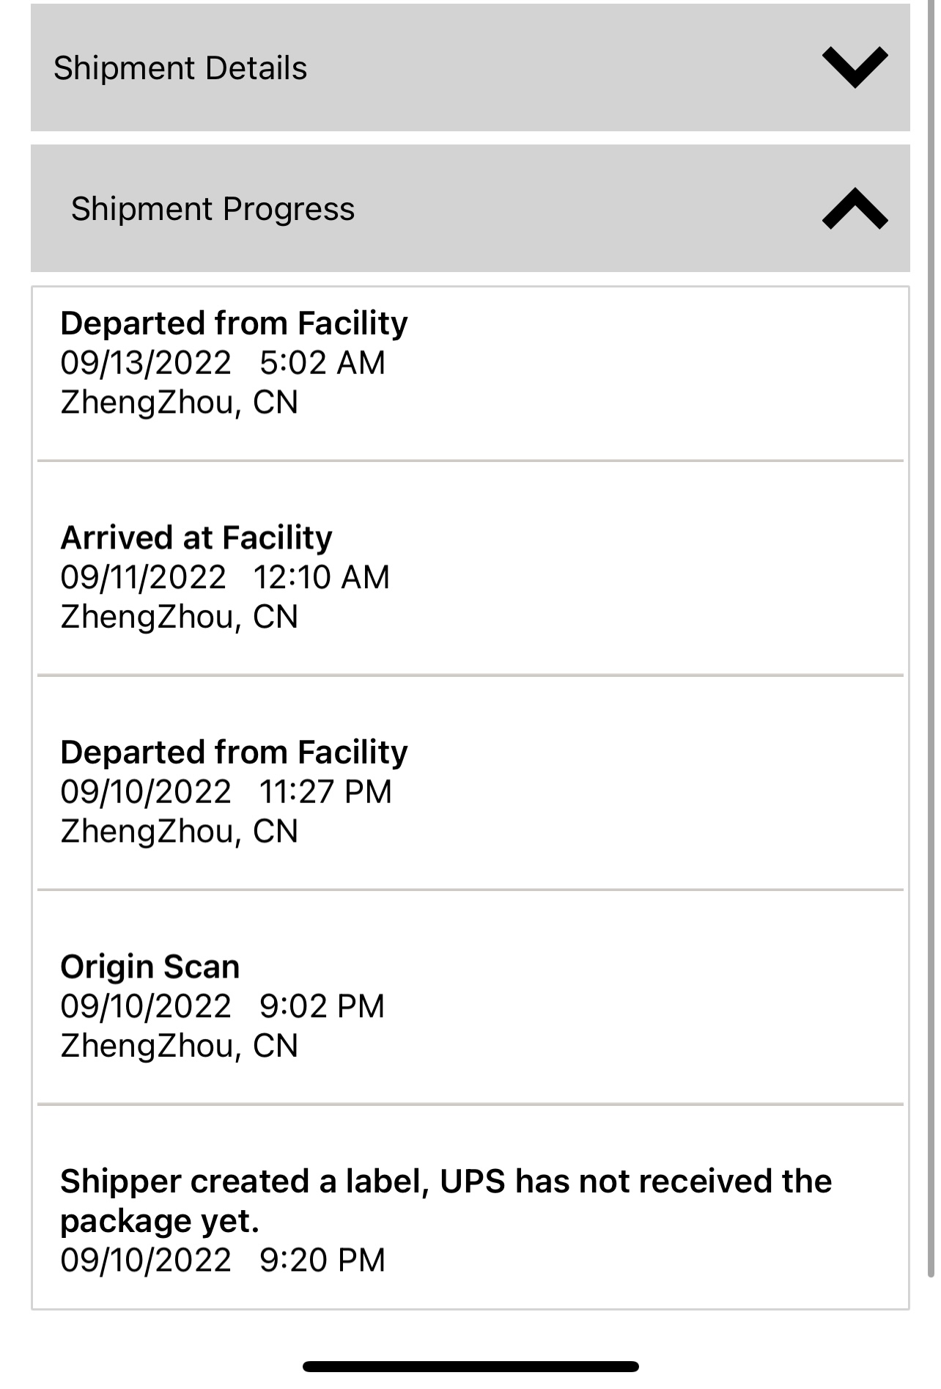
Task: Tap the 09/10/2022 11:27 PM timestamp
Action: coord(226,792)
